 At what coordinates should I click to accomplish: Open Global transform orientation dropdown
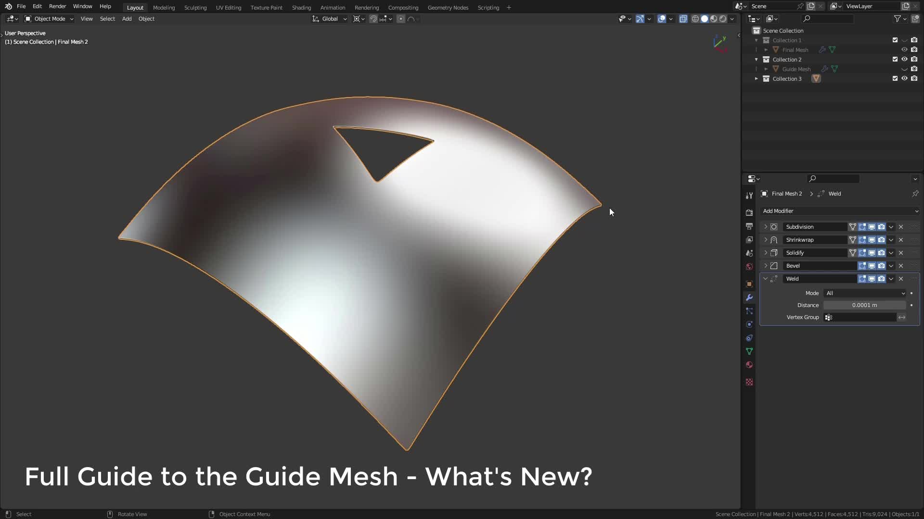coord(329,19)
